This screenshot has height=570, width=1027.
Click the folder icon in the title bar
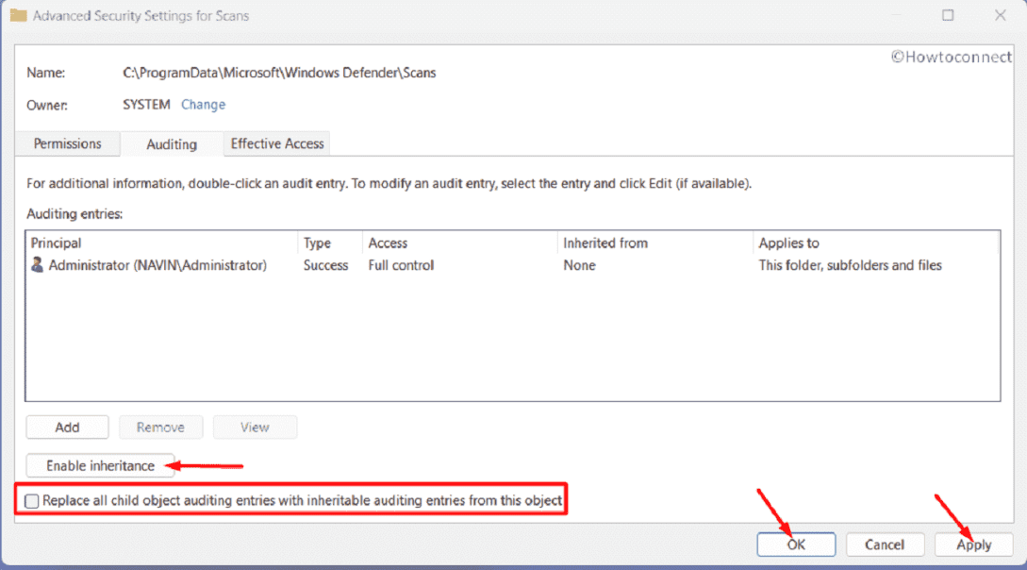coord(18,15)
